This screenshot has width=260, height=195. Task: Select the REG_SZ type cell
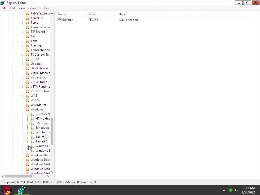pyautogui.click(x=93, y=20)
